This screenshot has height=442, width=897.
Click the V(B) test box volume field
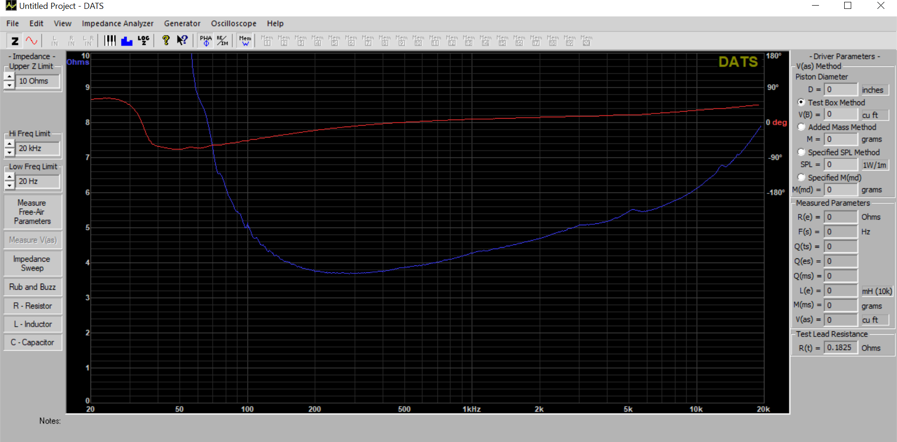[x=841, y=114]
